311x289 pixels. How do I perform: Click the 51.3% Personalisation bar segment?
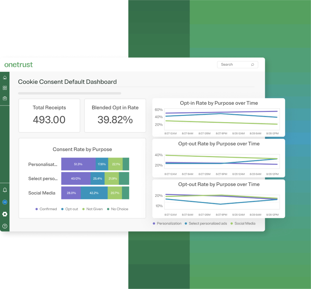pyautogui.click(x=78, y=164)
